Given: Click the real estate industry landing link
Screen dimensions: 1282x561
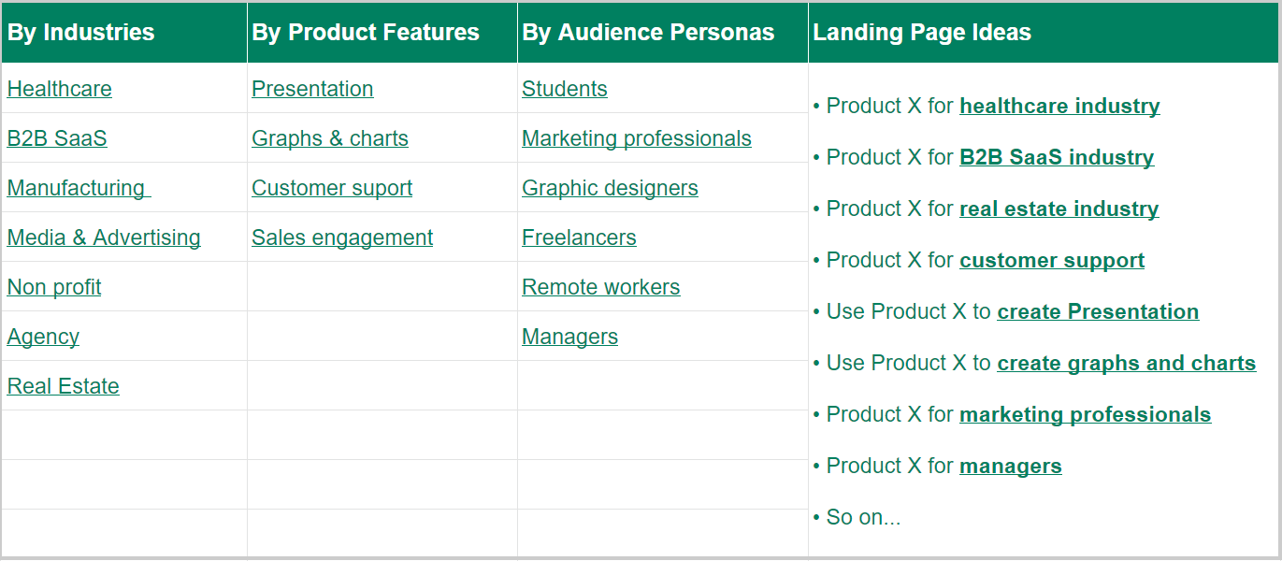Looking at the screenshot, I should (1059, 209).
